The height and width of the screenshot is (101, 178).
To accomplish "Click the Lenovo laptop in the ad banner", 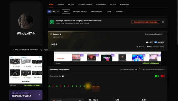I will [x=107, y=58].
